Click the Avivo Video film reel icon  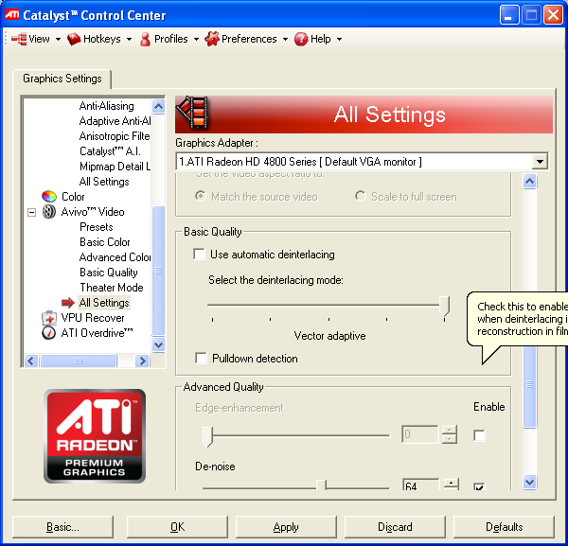49,212
